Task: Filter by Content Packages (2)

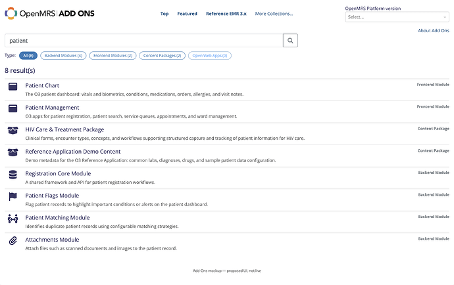Action: [162, 56]
